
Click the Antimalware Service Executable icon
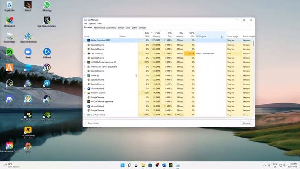[x=89, y=67]
